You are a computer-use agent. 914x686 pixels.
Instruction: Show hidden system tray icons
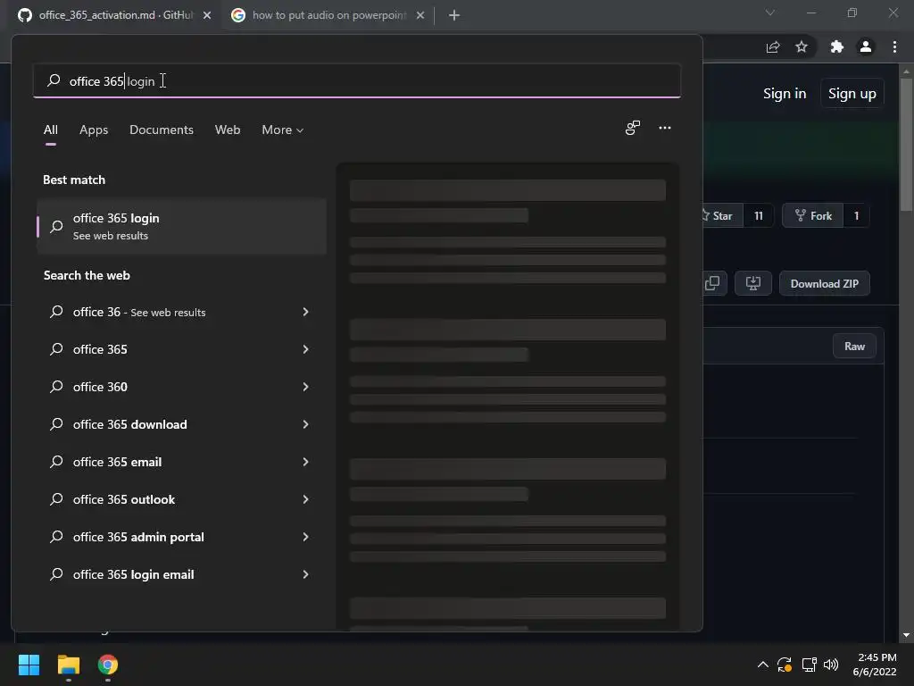click(x=762, y=665)
